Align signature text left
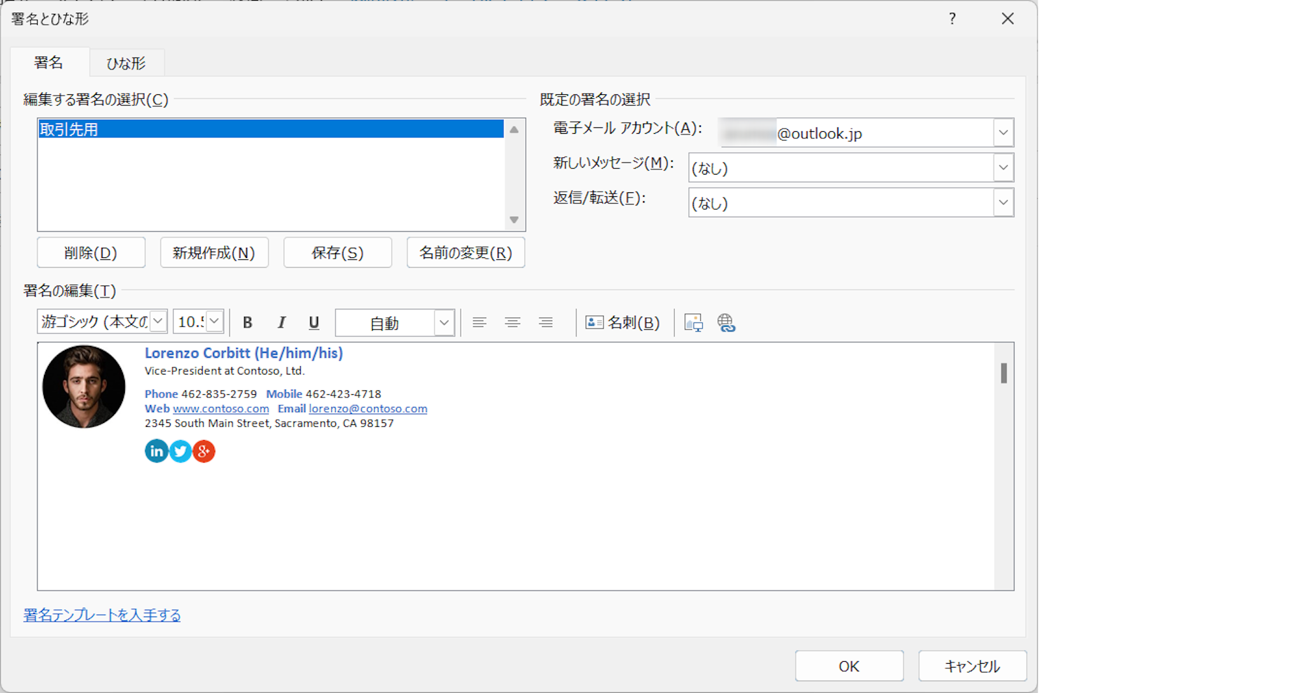 click(x=479, y=323)
